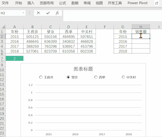Select column G header
This screenshot has height=137, width=162.
(x=123, y=27)
